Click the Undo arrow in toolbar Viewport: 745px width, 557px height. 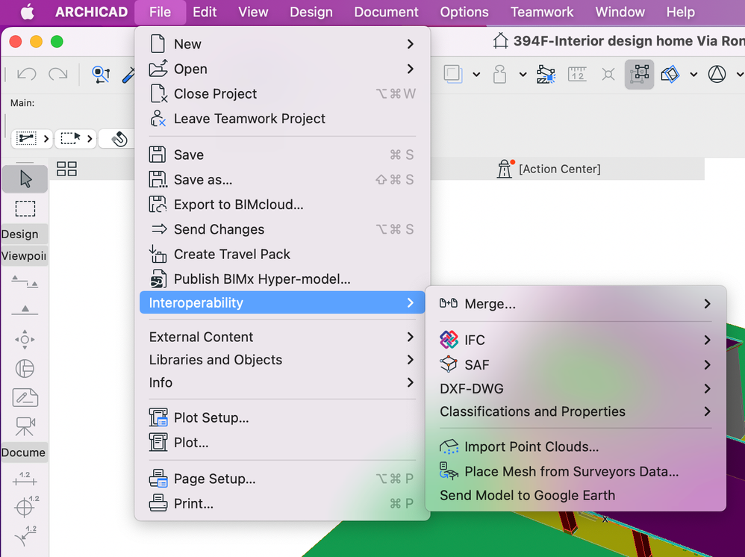coord(27,74)
